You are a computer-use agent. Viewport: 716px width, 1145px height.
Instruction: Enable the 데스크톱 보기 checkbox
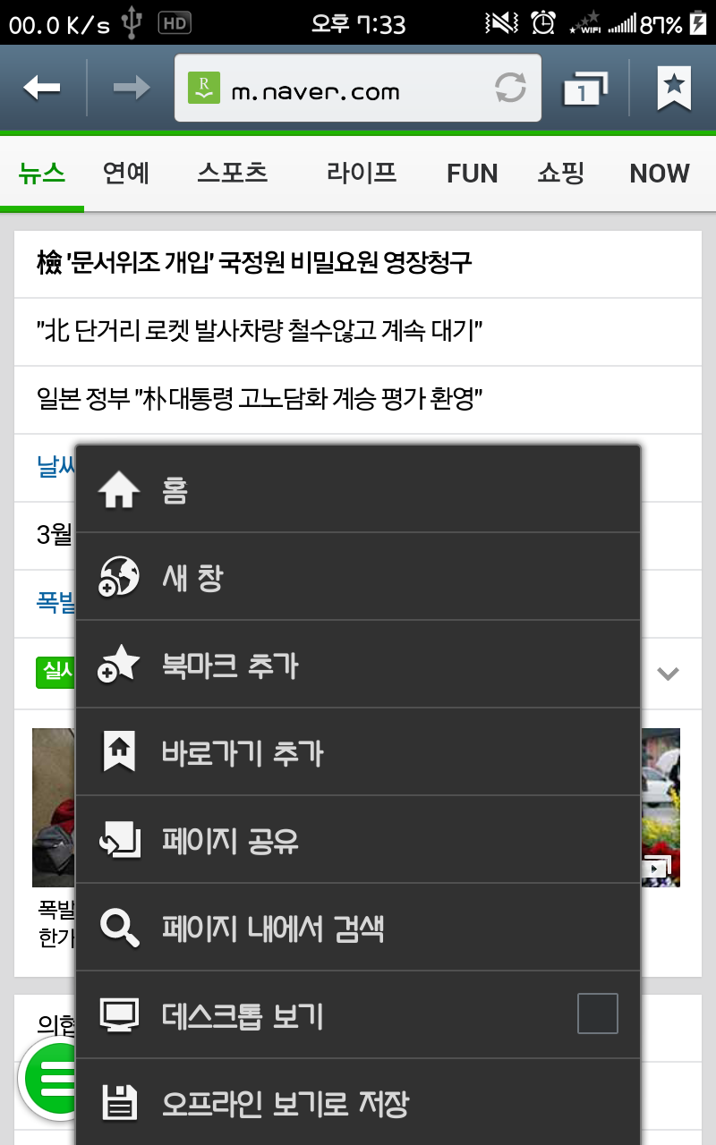598,1014
